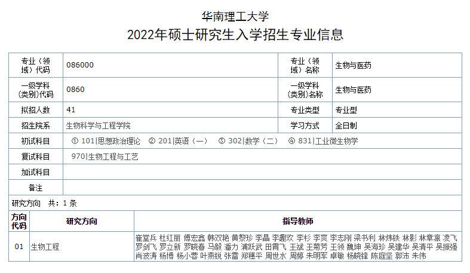Click the bold 研究方向 column header
Screen dimensions: 470x273
click(x=82, y=221)
